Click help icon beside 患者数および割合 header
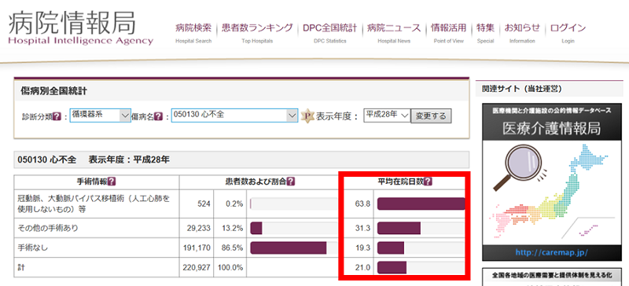This screenshot has width=629, height=286. (x=291, y=181)
